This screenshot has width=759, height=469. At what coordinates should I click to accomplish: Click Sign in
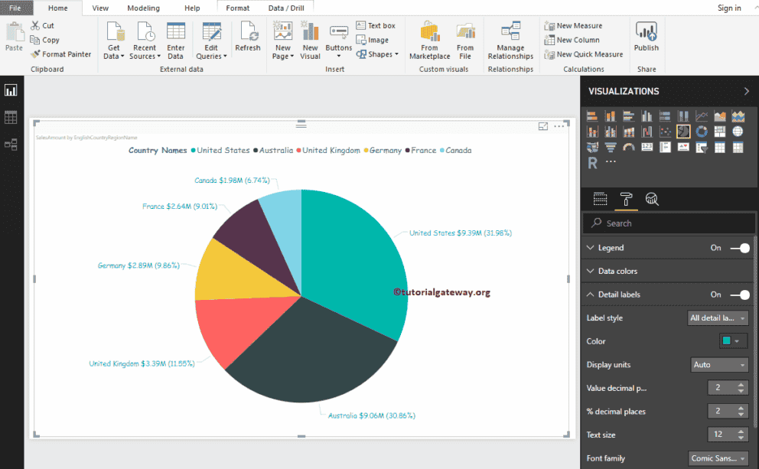coord(729,8)
